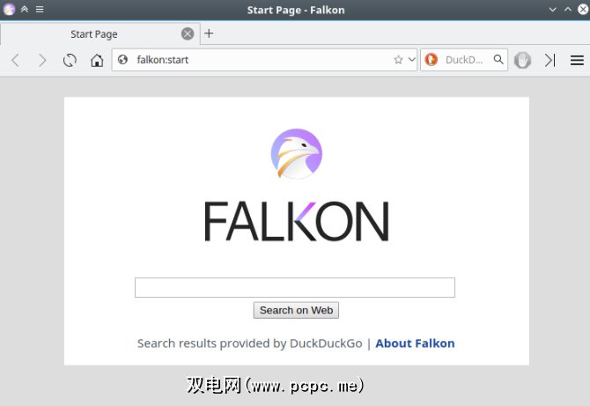
Task: Expand the address bar history dropdown
Action: tap(411, 60)
